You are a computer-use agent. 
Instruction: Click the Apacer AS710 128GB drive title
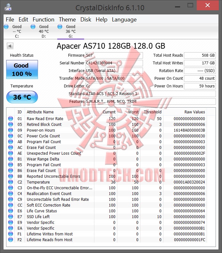coord(111,46)
